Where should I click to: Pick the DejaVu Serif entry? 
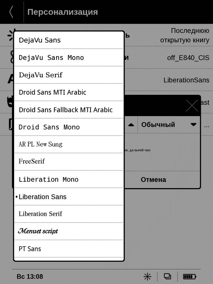(69, 75)
